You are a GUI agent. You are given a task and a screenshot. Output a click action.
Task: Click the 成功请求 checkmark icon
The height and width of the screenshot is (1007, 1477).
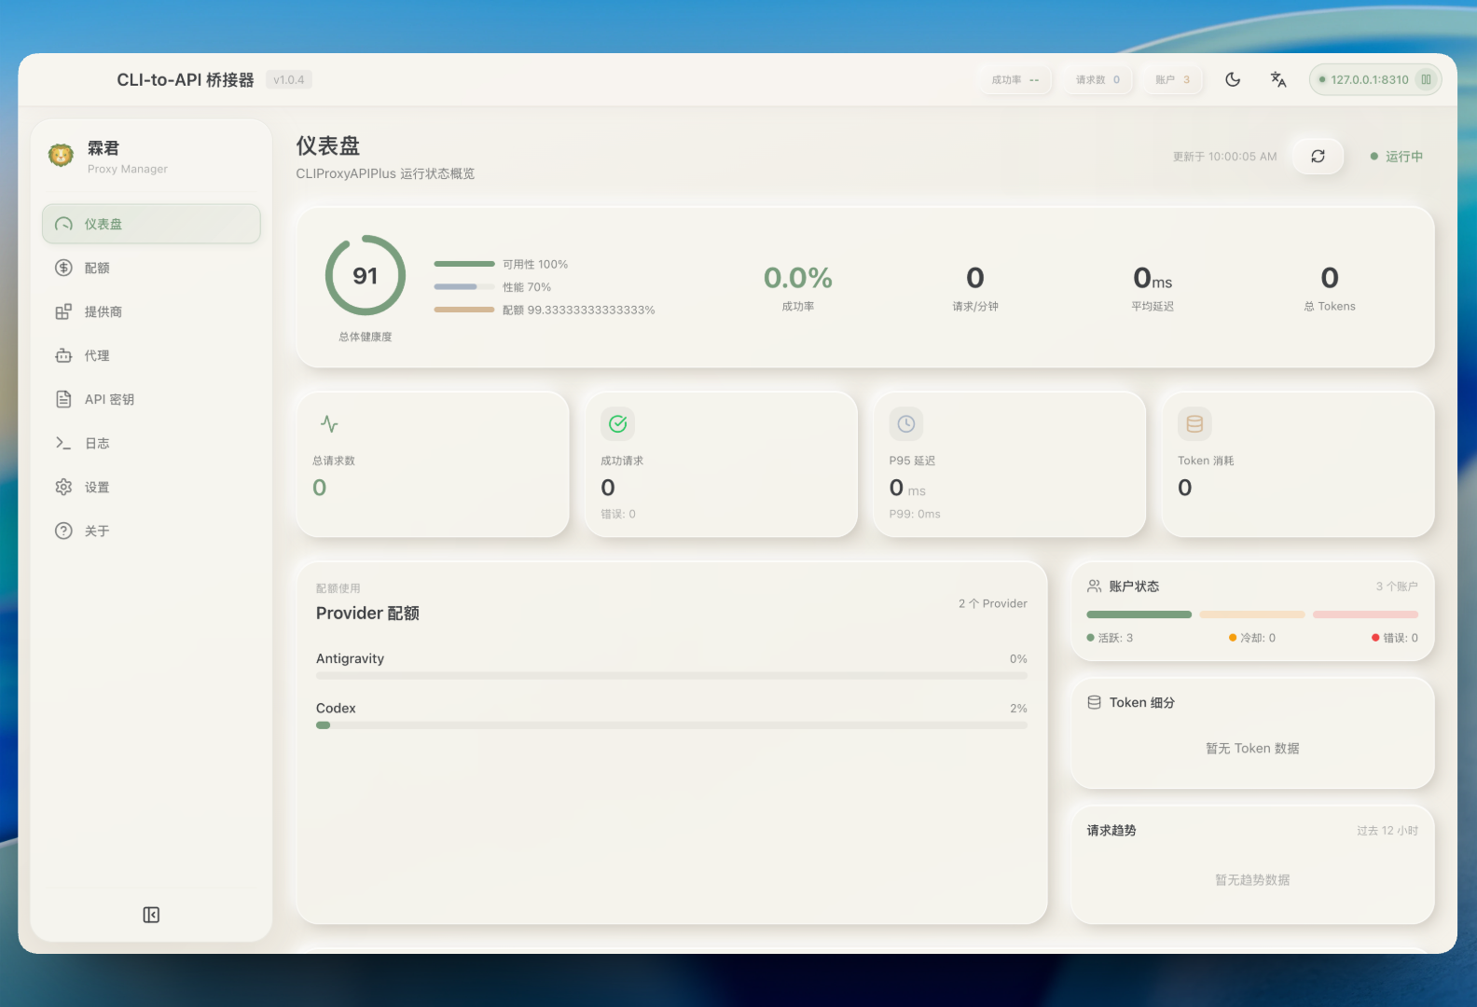617,424
